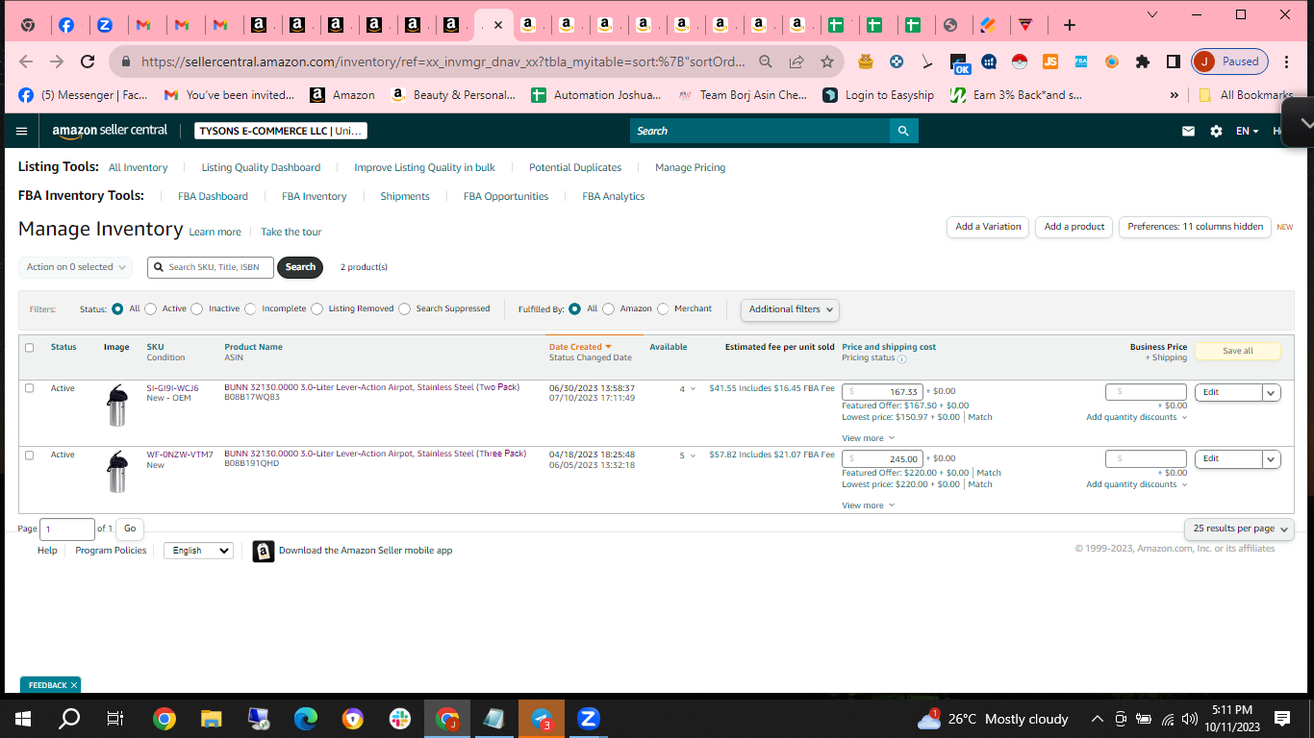
Task: Open the Edit dropdown arrow for the Three Pack row
Action: [x=1272, y=459]
